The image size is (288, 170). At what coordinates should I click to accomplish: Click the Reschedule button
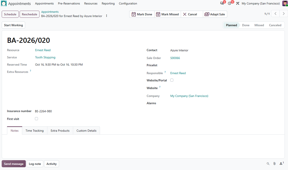coord(29,14)
